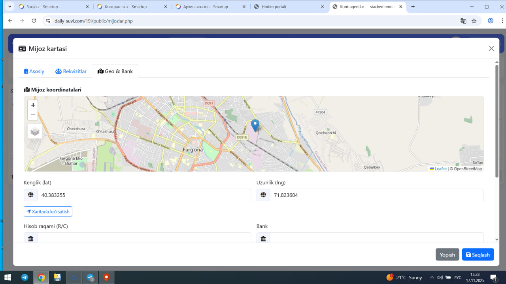Save with the Saqlash button
The image size is (506, 284).
(x=478, y=254)
